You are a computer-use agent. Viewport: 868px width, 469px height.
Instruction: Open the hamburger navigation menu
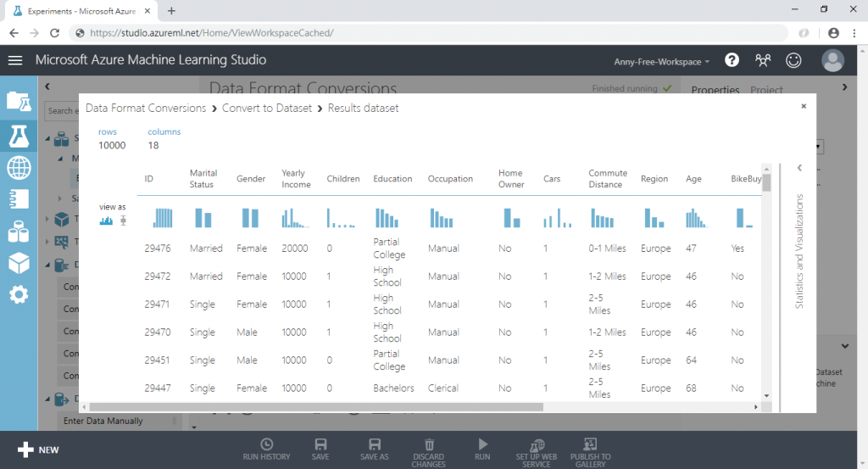point(15,60)
